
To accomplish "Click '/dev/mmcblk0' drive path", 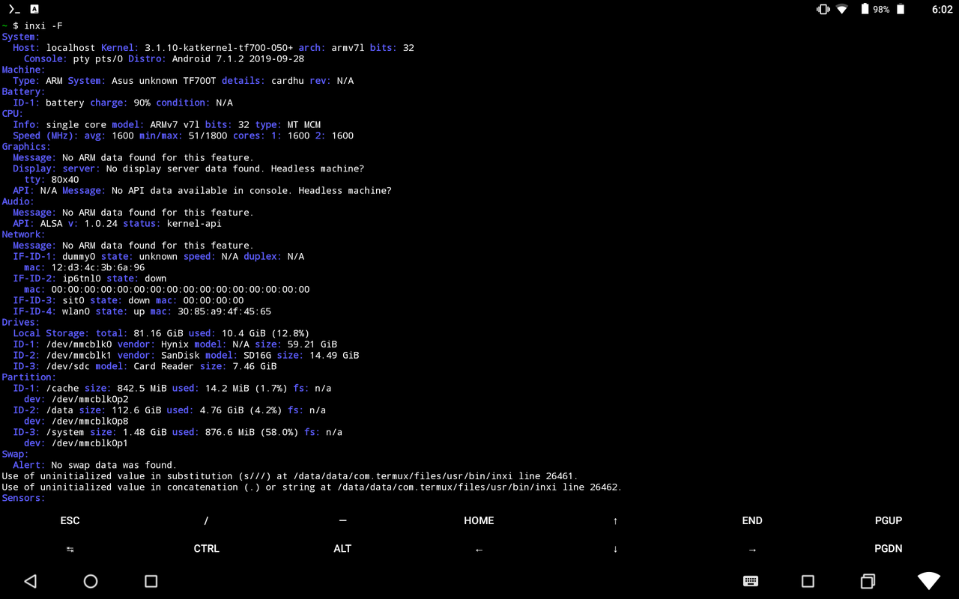I will (x=79, y=344).
